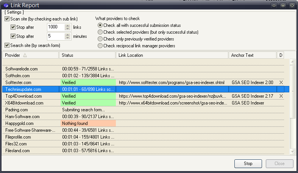This screenshot has width=298, height=173.
Task: Select the Filesland.com row
Action: [143, 151]
